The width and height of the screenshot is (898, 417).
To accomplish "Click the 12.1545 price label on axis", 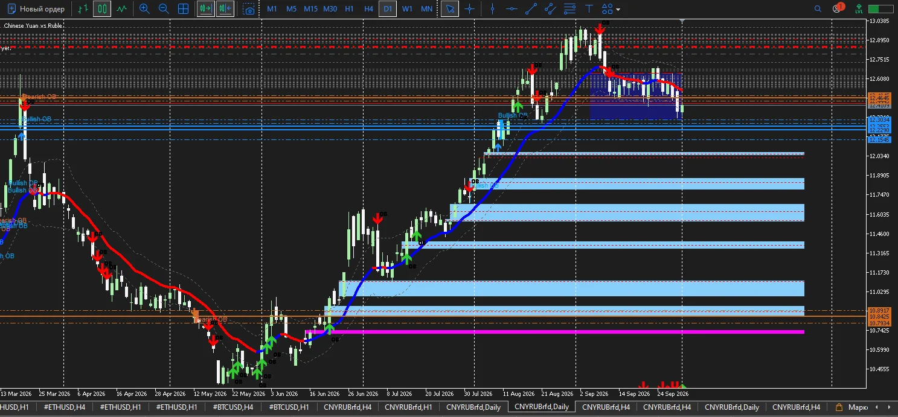I will pyautogui.click(x=879, y=139).
